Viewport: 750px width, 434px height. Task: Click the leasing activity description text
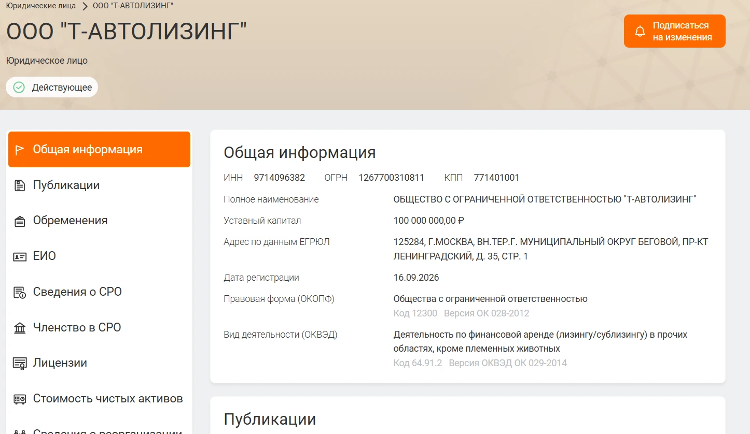pyautogui.click(x=540, y=342)
